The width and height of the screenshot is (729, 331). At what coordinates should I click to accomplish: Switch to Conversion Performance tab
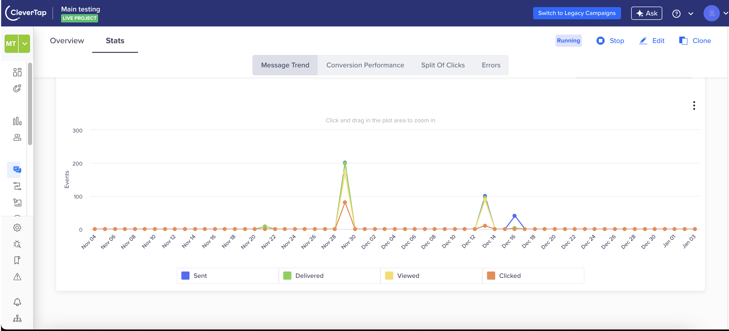pyautogui.click(x=365, y=65)
